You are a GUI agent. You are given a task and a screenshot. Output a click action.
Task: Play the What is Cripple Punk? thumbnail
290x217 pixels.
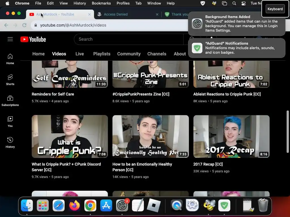70,136
